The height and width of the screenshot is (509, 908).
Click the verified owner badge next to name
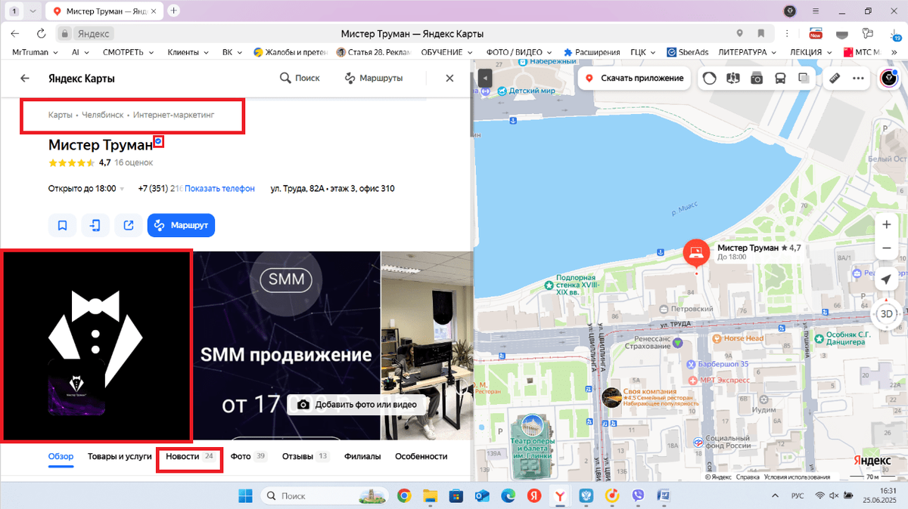(x=157, y=141)
